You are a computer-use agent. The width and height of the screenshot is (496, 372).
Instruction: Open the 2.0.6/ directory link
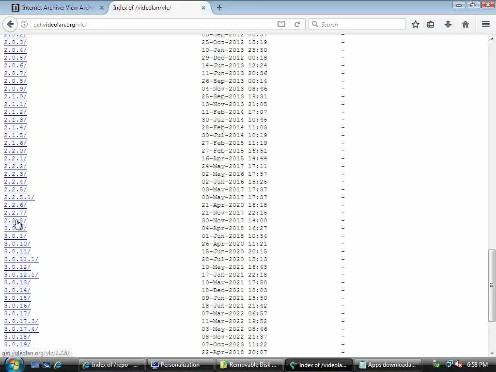click(15, 65)
